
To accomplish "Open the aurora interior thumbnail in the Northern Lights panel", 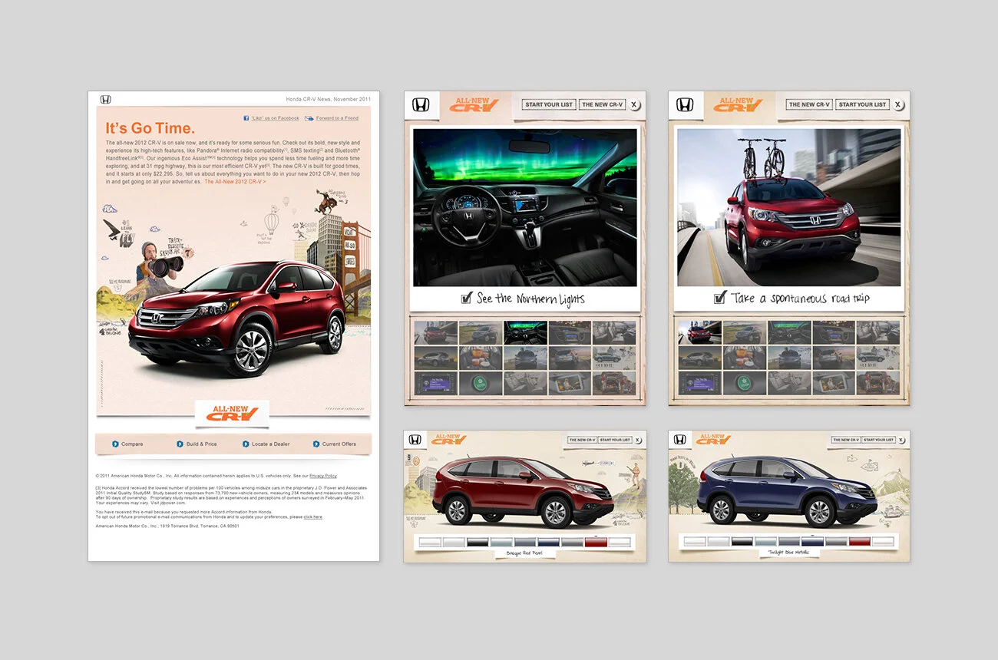I will coord(525,332).
